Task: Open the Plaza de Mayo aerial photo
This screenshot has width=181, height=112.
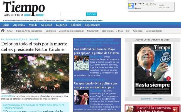Action: 35,73
